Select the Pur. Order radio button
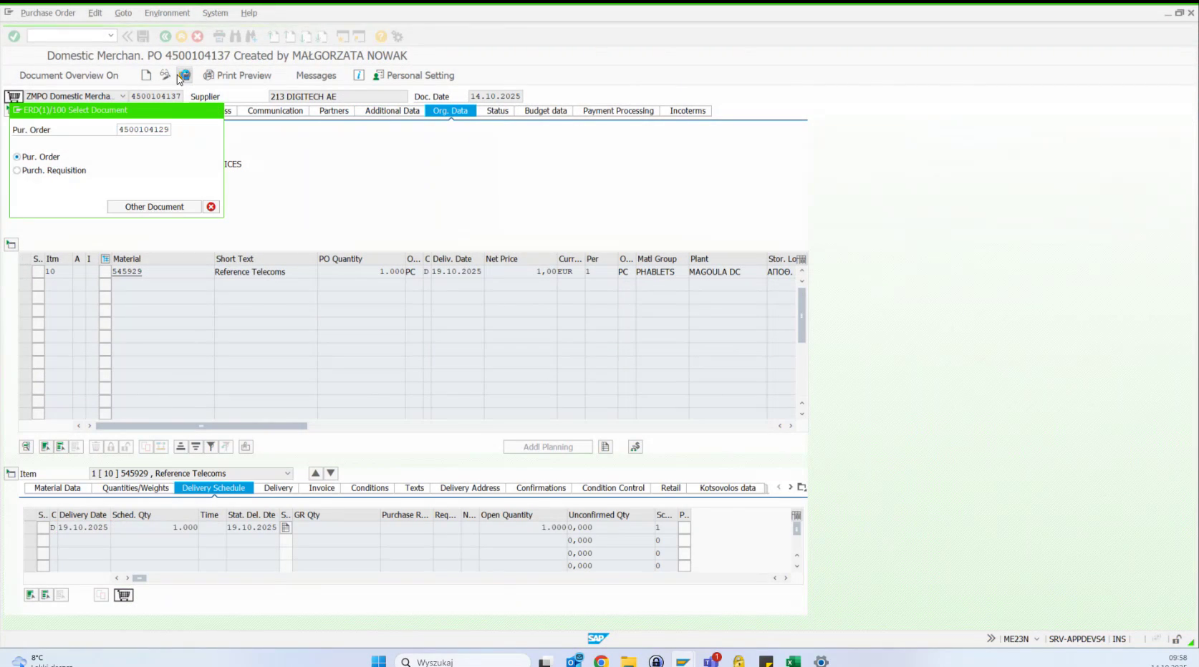Image resolution: width=1199 pixels, height=667 pixels. click(x=16, y=157)
